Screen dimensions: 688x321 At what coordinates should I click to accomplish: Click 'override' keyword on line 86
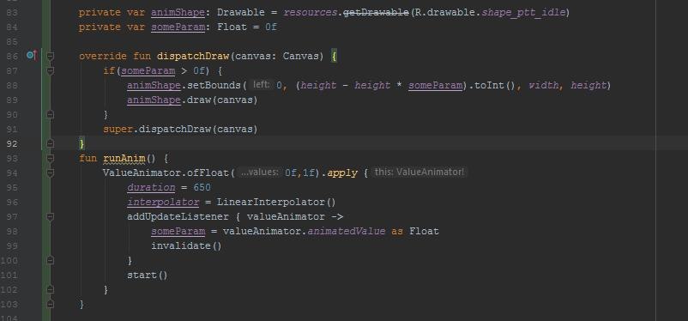pos(103,56)
